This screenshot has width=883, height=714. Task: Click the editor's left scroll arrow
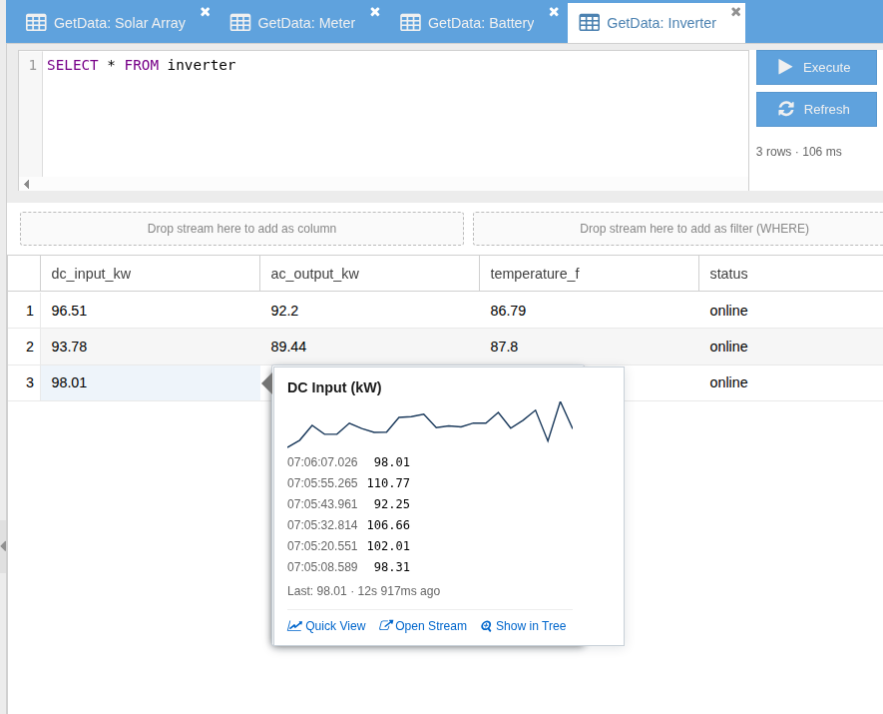click(27, 184)
